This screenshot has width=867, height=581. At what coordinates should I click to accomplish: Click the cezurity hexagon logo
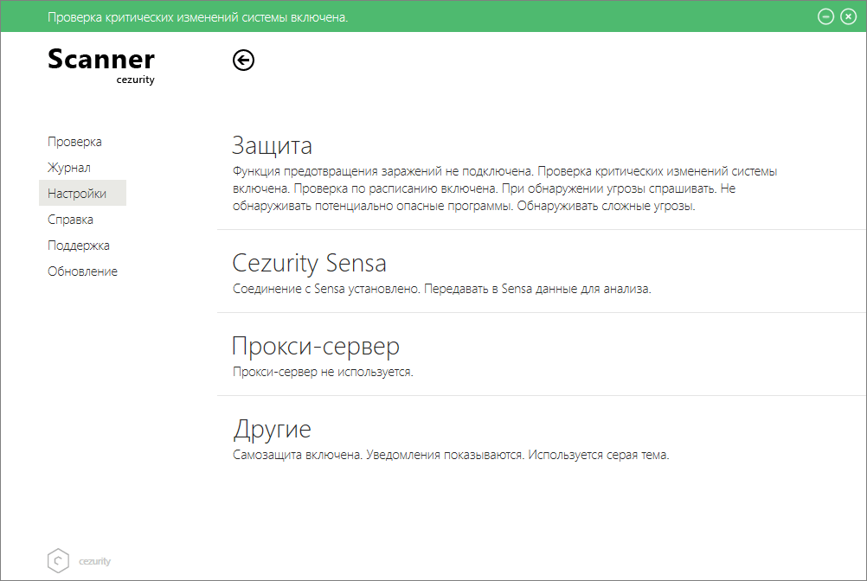58,560
